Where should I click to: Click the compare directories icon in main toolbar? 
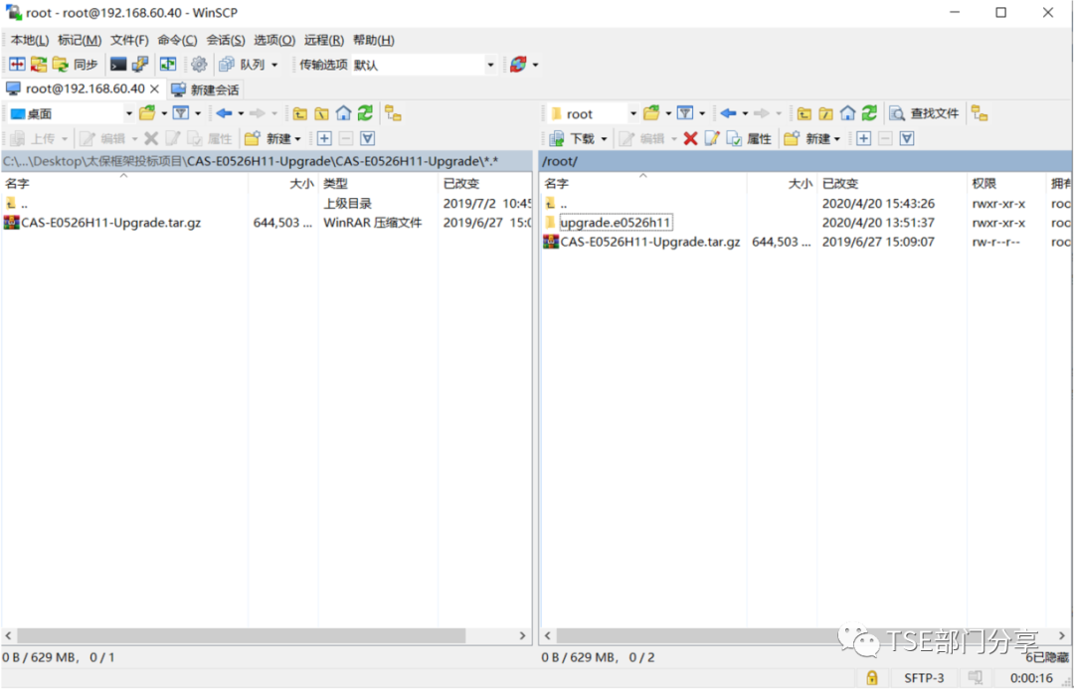pyautogui.click(x=17, y=65)
